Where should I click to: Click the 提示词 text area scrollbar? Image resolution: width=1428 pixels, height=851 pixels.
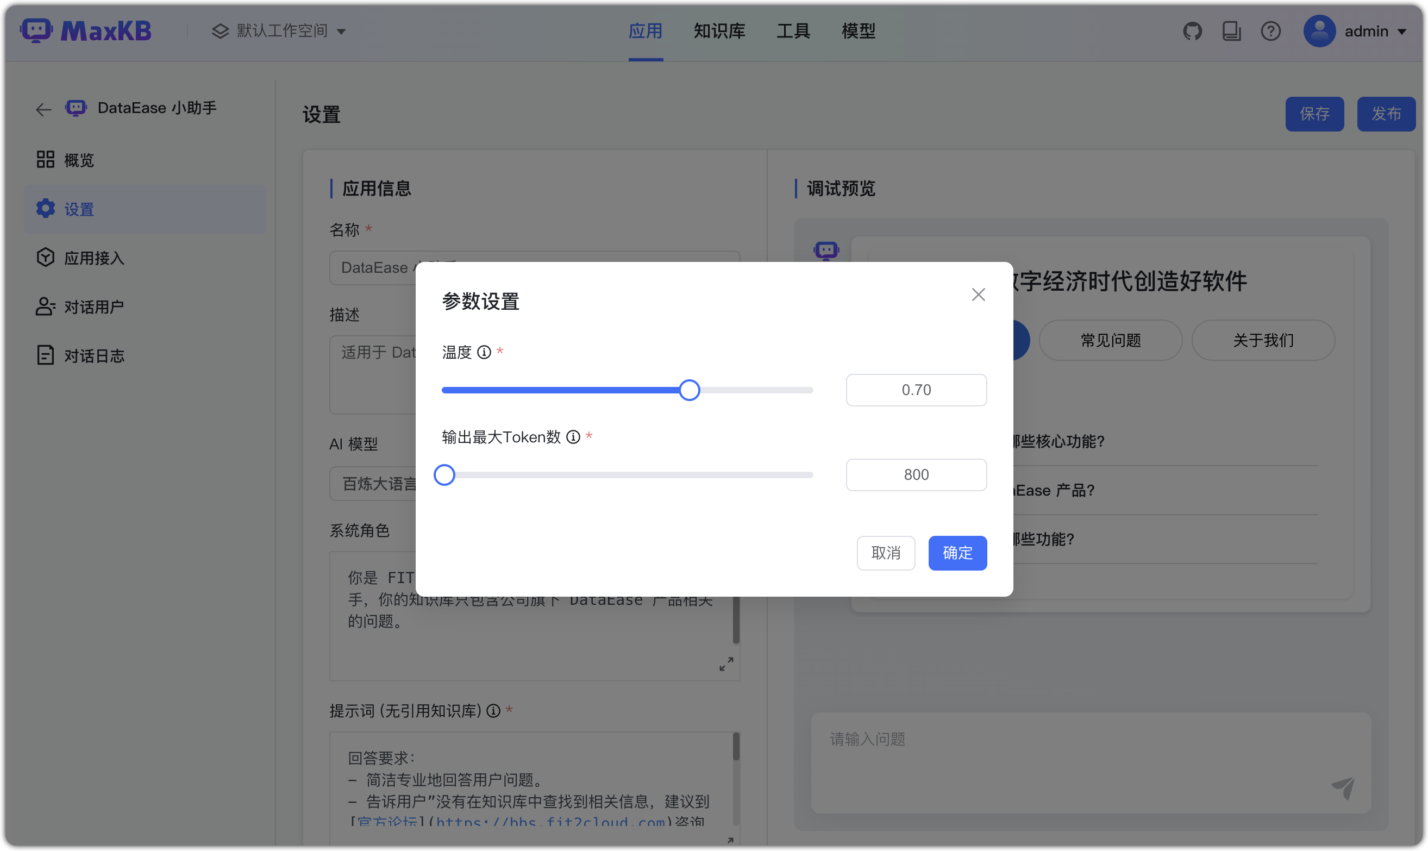click(x=736, y=747)
